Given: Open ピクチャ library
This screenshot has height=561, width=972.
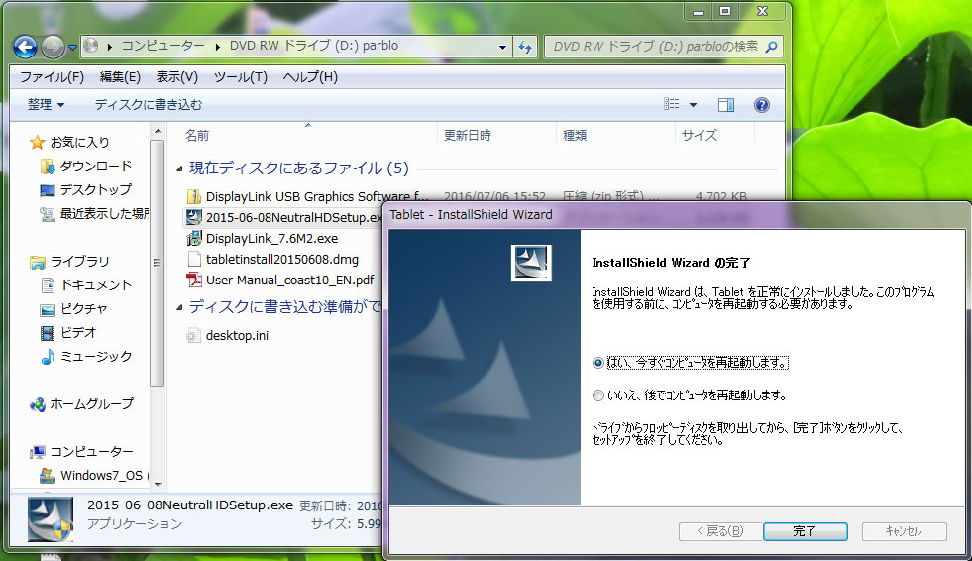Looking at the screenshot, I should [83, 308].
